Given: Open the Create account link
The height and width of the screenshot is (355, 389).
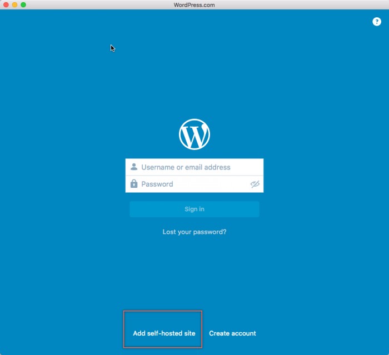Looking at the screenshot, I should (x=232, y=333).
